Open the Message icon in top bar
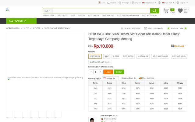Screen dimensions: 195x122 [x=120, y=3]
